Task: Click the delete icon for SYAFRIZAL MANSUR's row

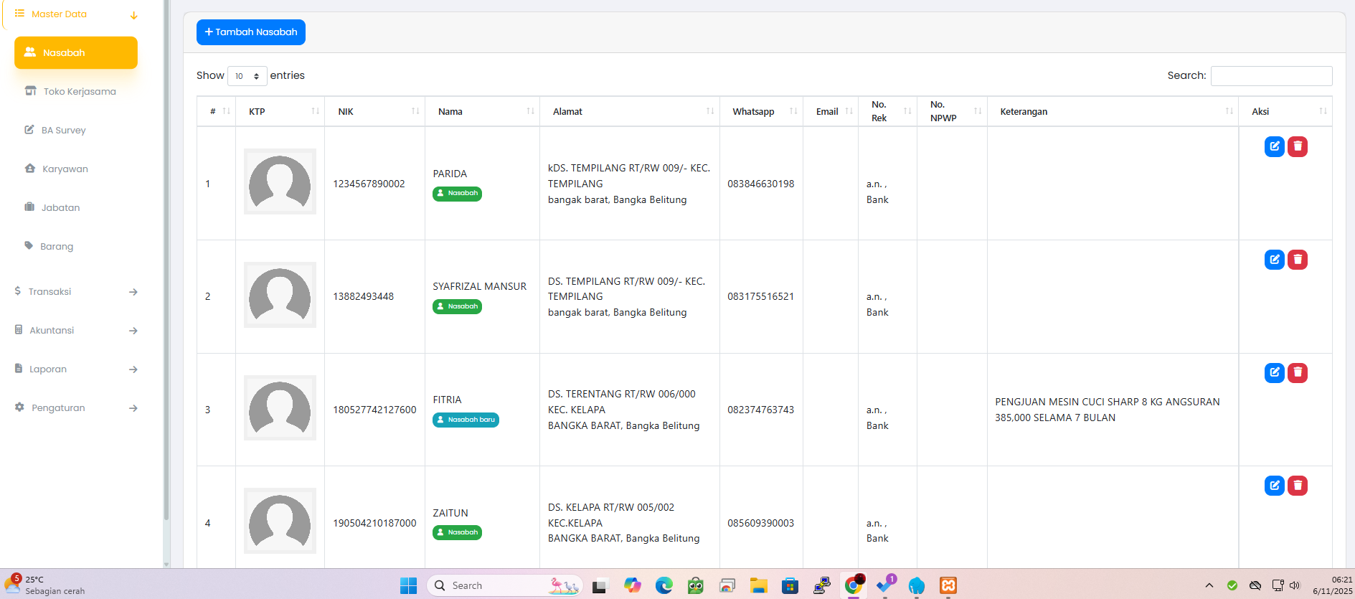Action: [x=1297, y=260]
